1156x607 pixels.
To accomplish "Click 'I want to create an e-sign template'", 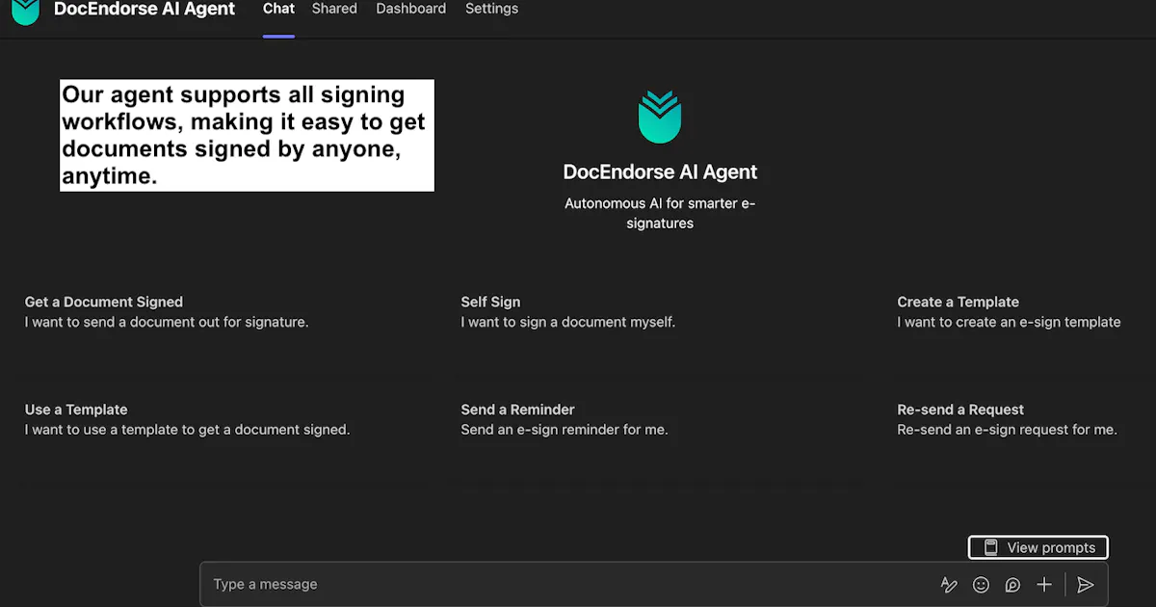I will 1009,323.
